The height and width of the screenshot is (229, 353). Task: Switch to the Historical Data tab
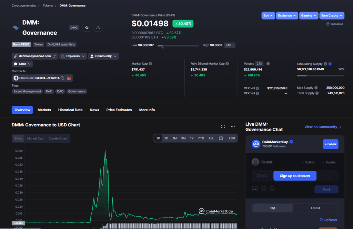pyautogui.click(x=70, y=110)
